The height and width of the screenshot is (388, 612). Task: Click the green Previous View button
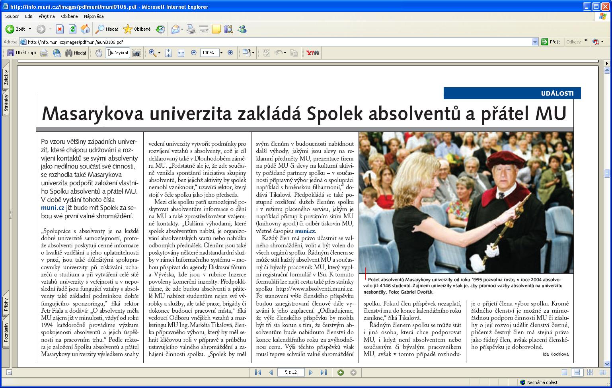click(341, 372)
